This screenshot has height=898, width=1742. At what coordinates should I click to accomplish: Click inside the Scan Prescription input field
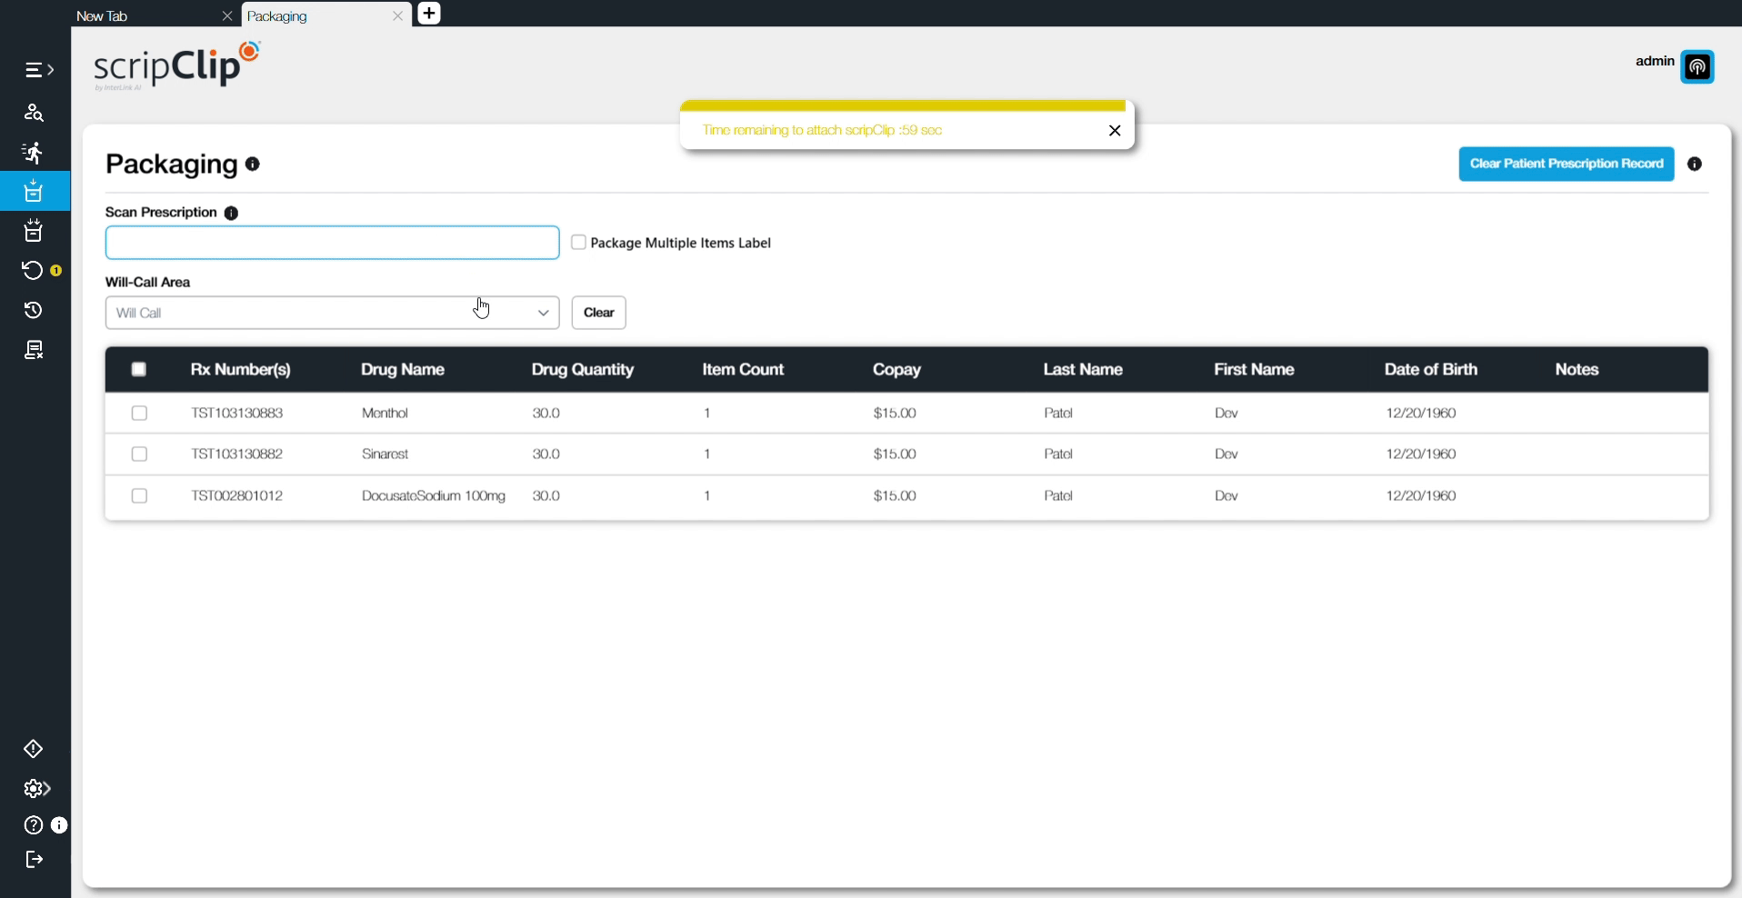pos(331,242)
